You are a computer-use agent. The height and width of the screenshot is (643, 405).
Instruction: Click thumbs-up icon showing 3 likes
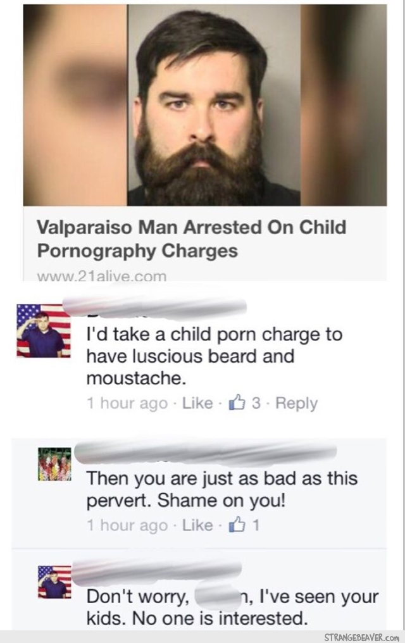237,403
